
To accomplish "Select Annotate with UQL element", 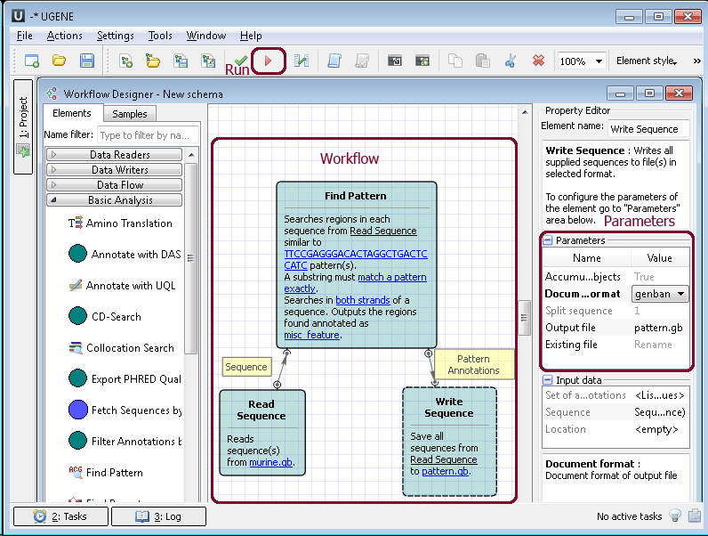I will click(x=123, y=286).
